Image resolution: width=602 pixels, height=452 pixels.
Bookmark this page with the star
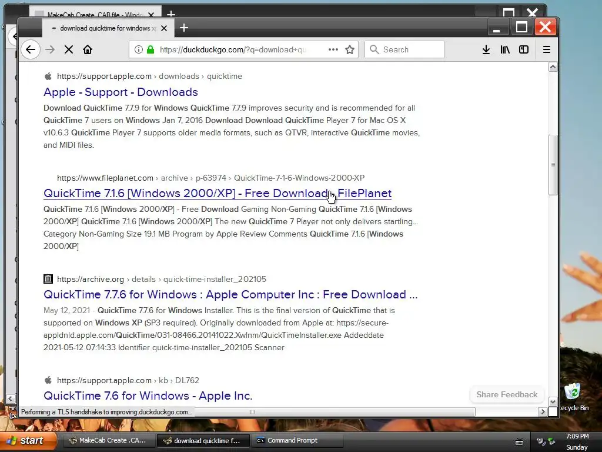pyautogui.click(x=350, y=49)
